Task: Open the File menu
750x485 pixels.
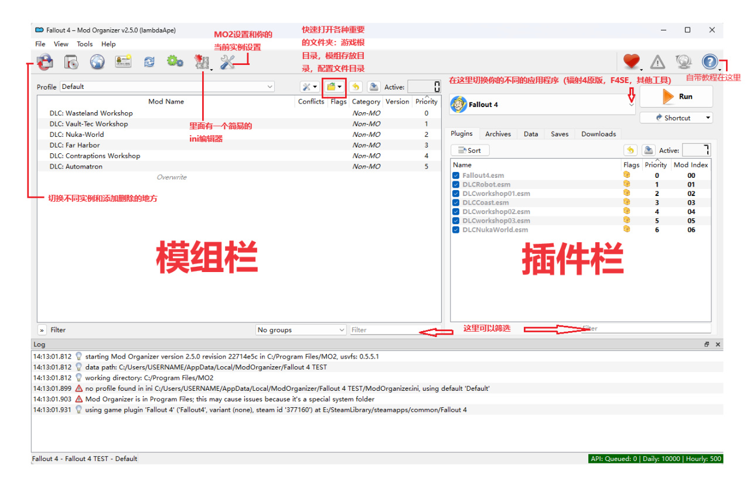Action: pos(40,44)
